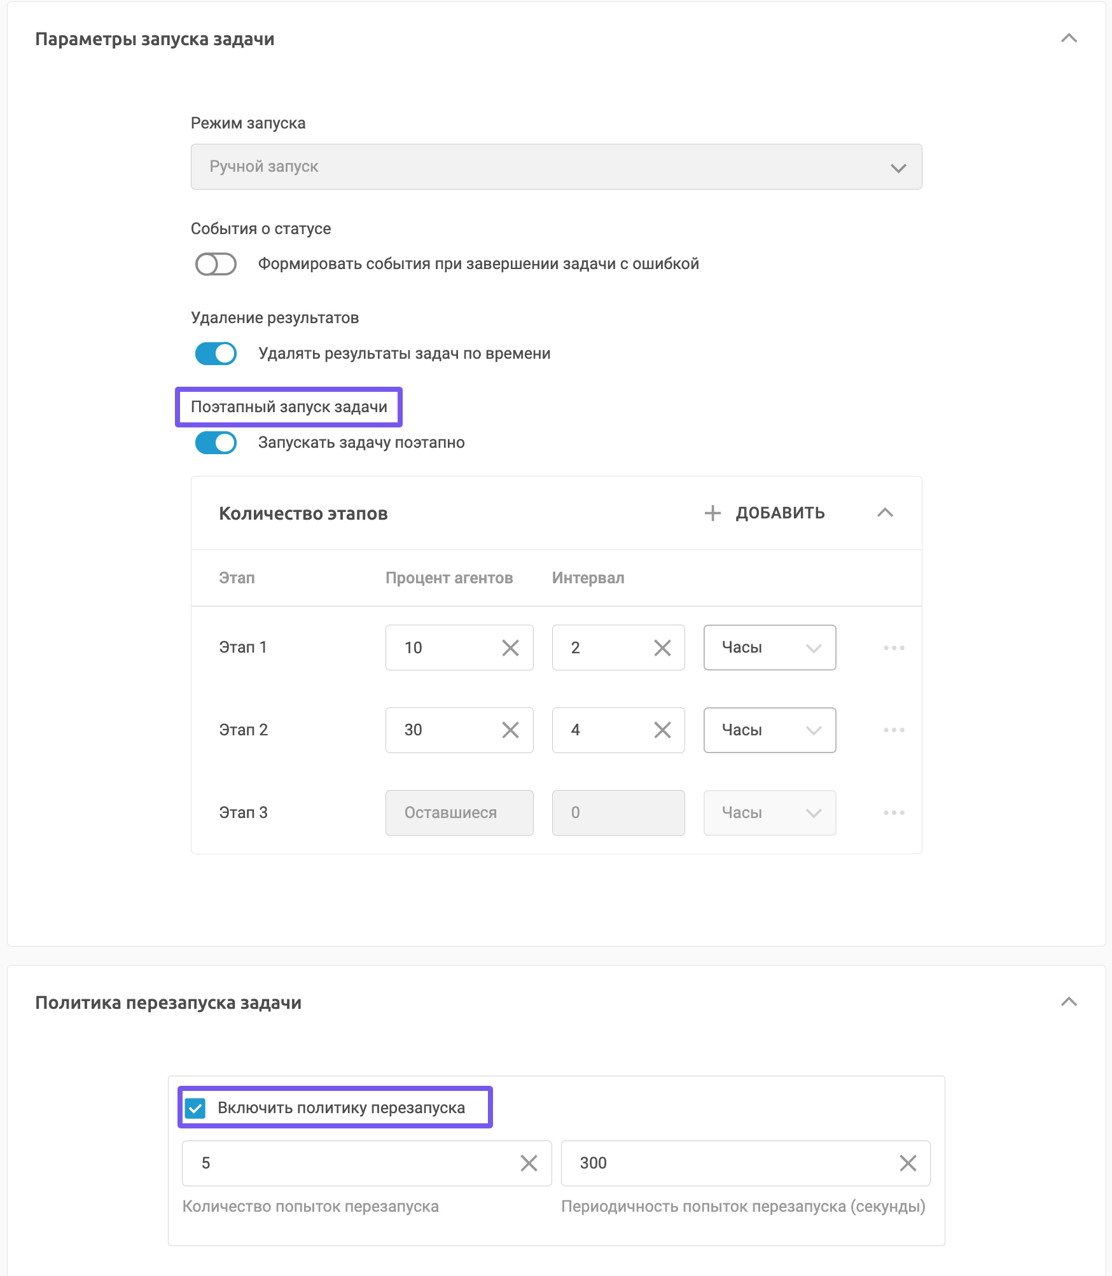The height and width of the screenshot is (1276, 1112).
Task: Clear the restart attempts count field
Action: 529,1163
